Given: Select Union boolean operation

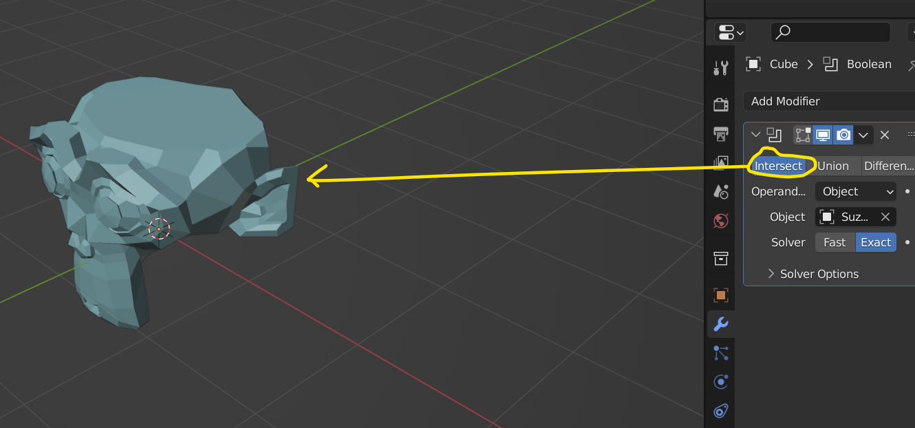Looking at the screenshot, I should tap(832, 166).
